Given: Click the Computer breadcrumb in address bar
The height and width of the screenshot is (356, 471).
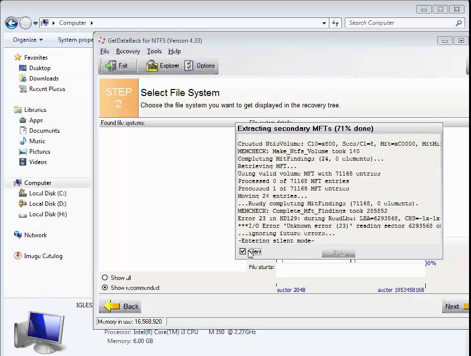Looking at the screenshot, I should [73, 23].
